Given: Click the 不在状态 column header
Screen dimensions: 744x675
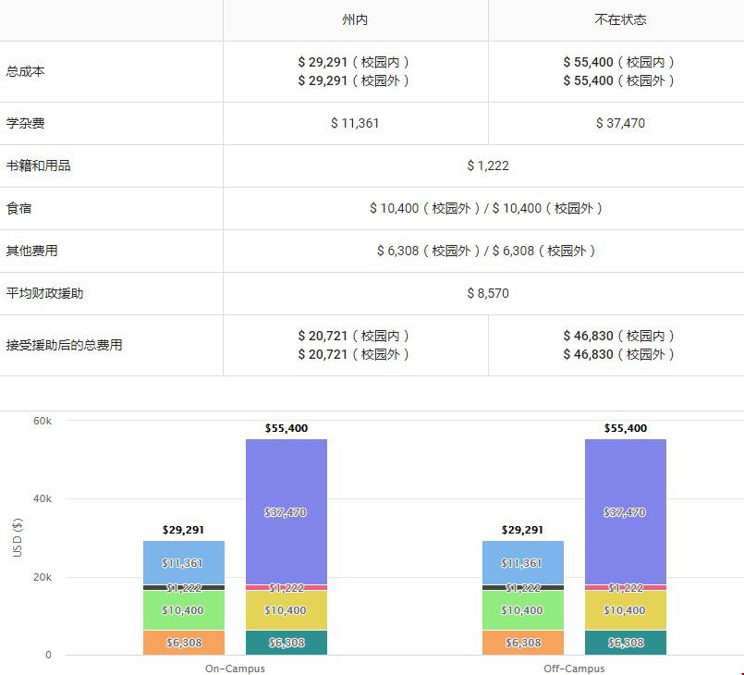Looking at the screenshot, I should 620,20.
